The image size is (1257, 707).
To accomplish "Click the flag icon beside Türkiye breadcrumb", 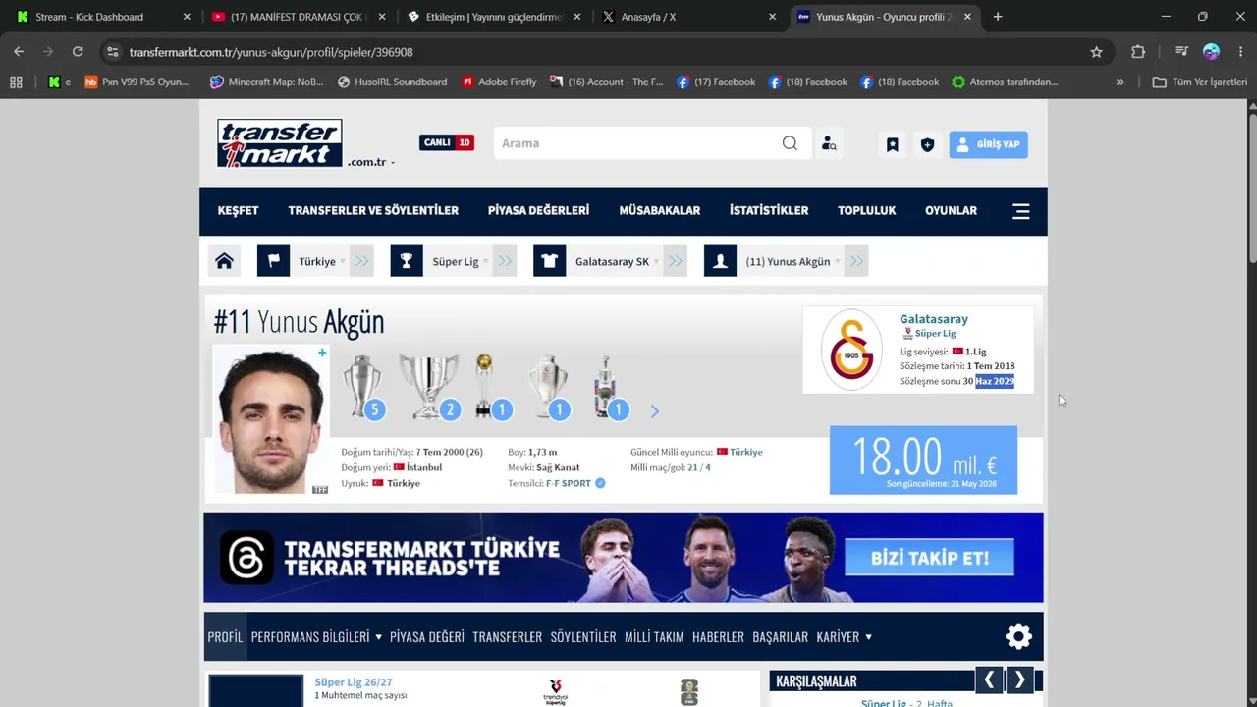I will [274, 261].
